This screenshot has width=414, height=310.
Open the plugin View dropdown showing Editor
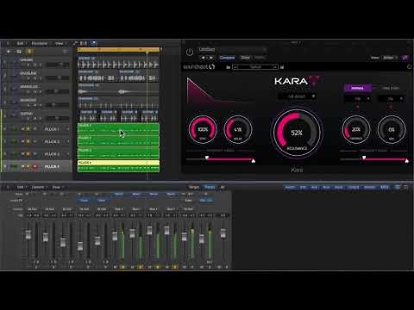(391, 58)
